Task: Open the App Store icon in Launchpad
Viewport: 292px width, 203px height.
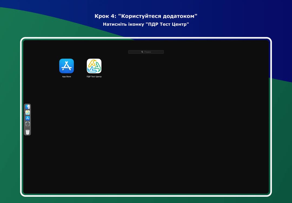Action: pyautogui.click(x=67, y=66)
